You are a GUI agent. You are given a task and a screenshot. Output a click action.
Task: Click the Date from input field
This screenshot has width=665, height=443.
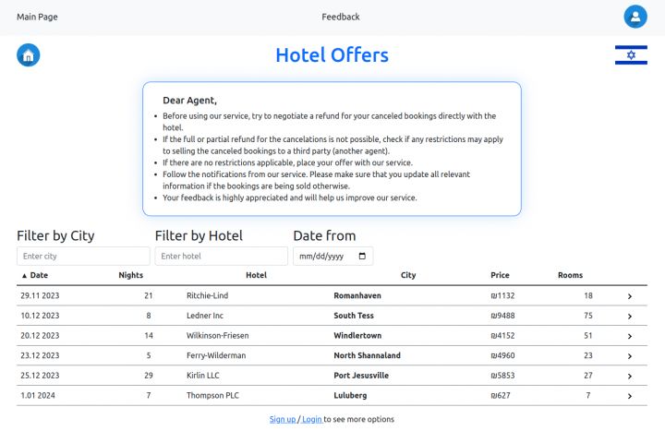pyautogui.click(x=323, y=257)
